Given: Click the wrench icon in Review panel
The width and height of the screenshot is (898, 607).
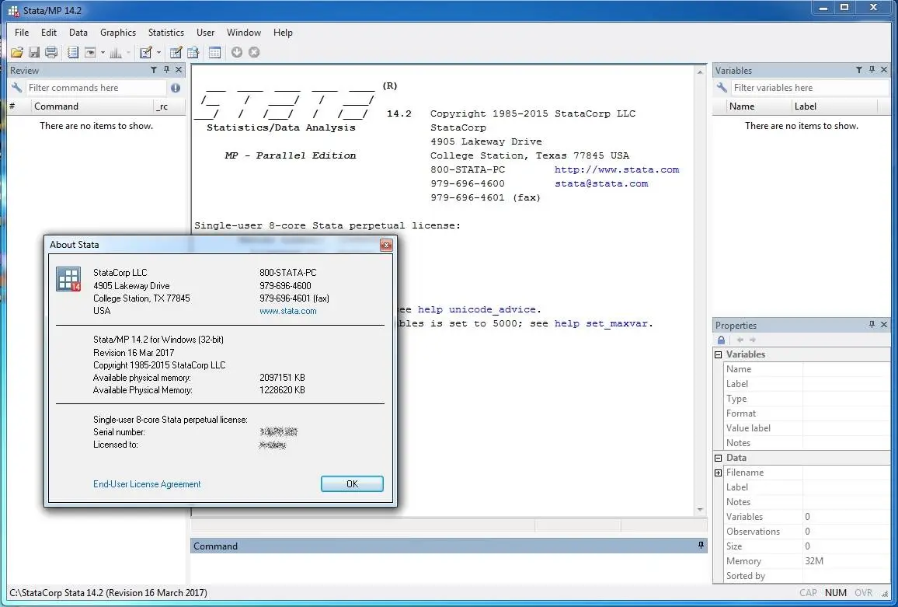Looking at the screenshot, I should click(16, 88).
